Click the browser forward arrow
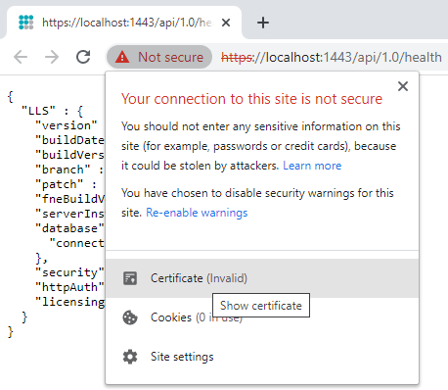 point(52,57)
